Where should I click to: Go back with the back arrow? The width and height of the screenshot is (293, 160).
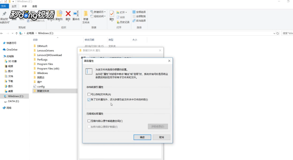2,33
